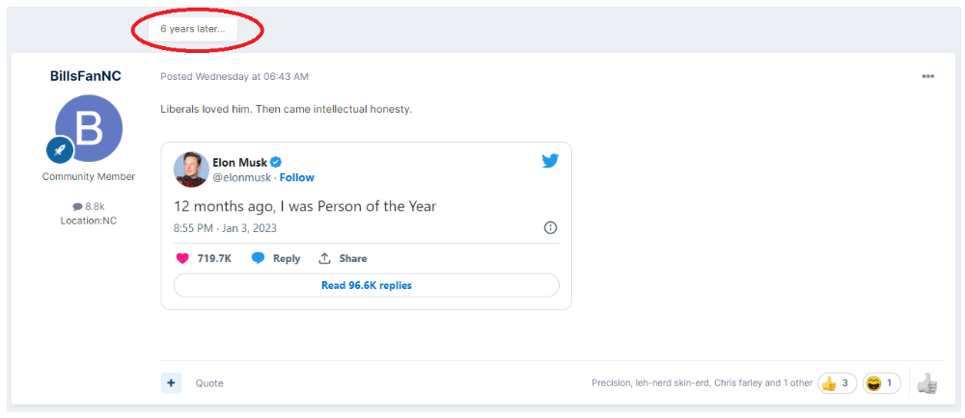Open the laughing emoji reaction count
This screenshot has height=418, width=965.
click(881, 383)
